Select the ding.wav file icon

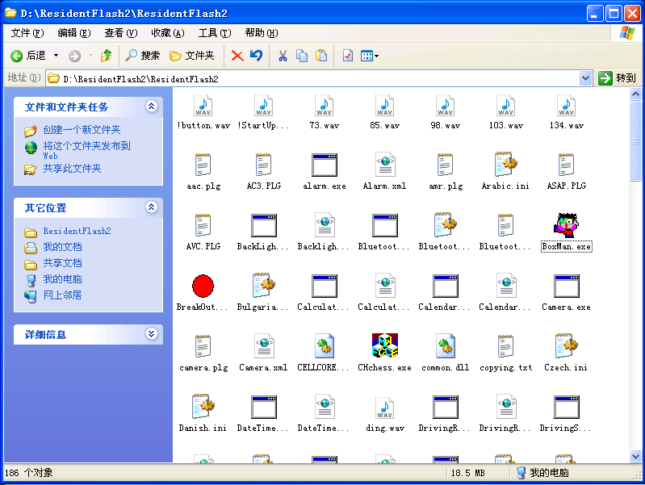tap(385, 408)
